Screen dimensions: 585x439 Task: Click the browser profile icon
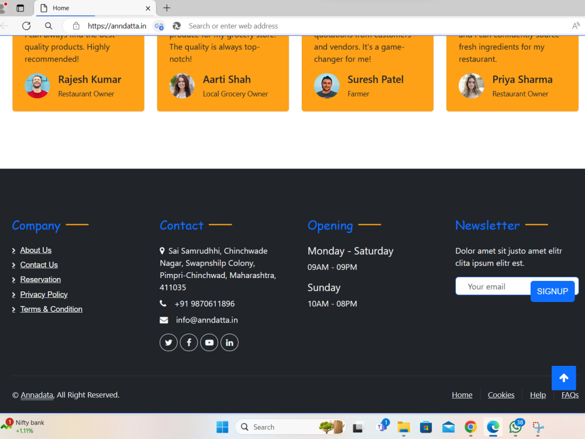(4, 8)
